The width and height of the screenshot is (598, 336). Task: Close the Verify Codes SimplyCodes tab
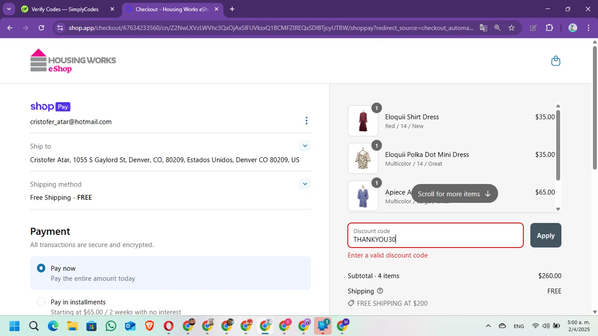pos(112,9)
